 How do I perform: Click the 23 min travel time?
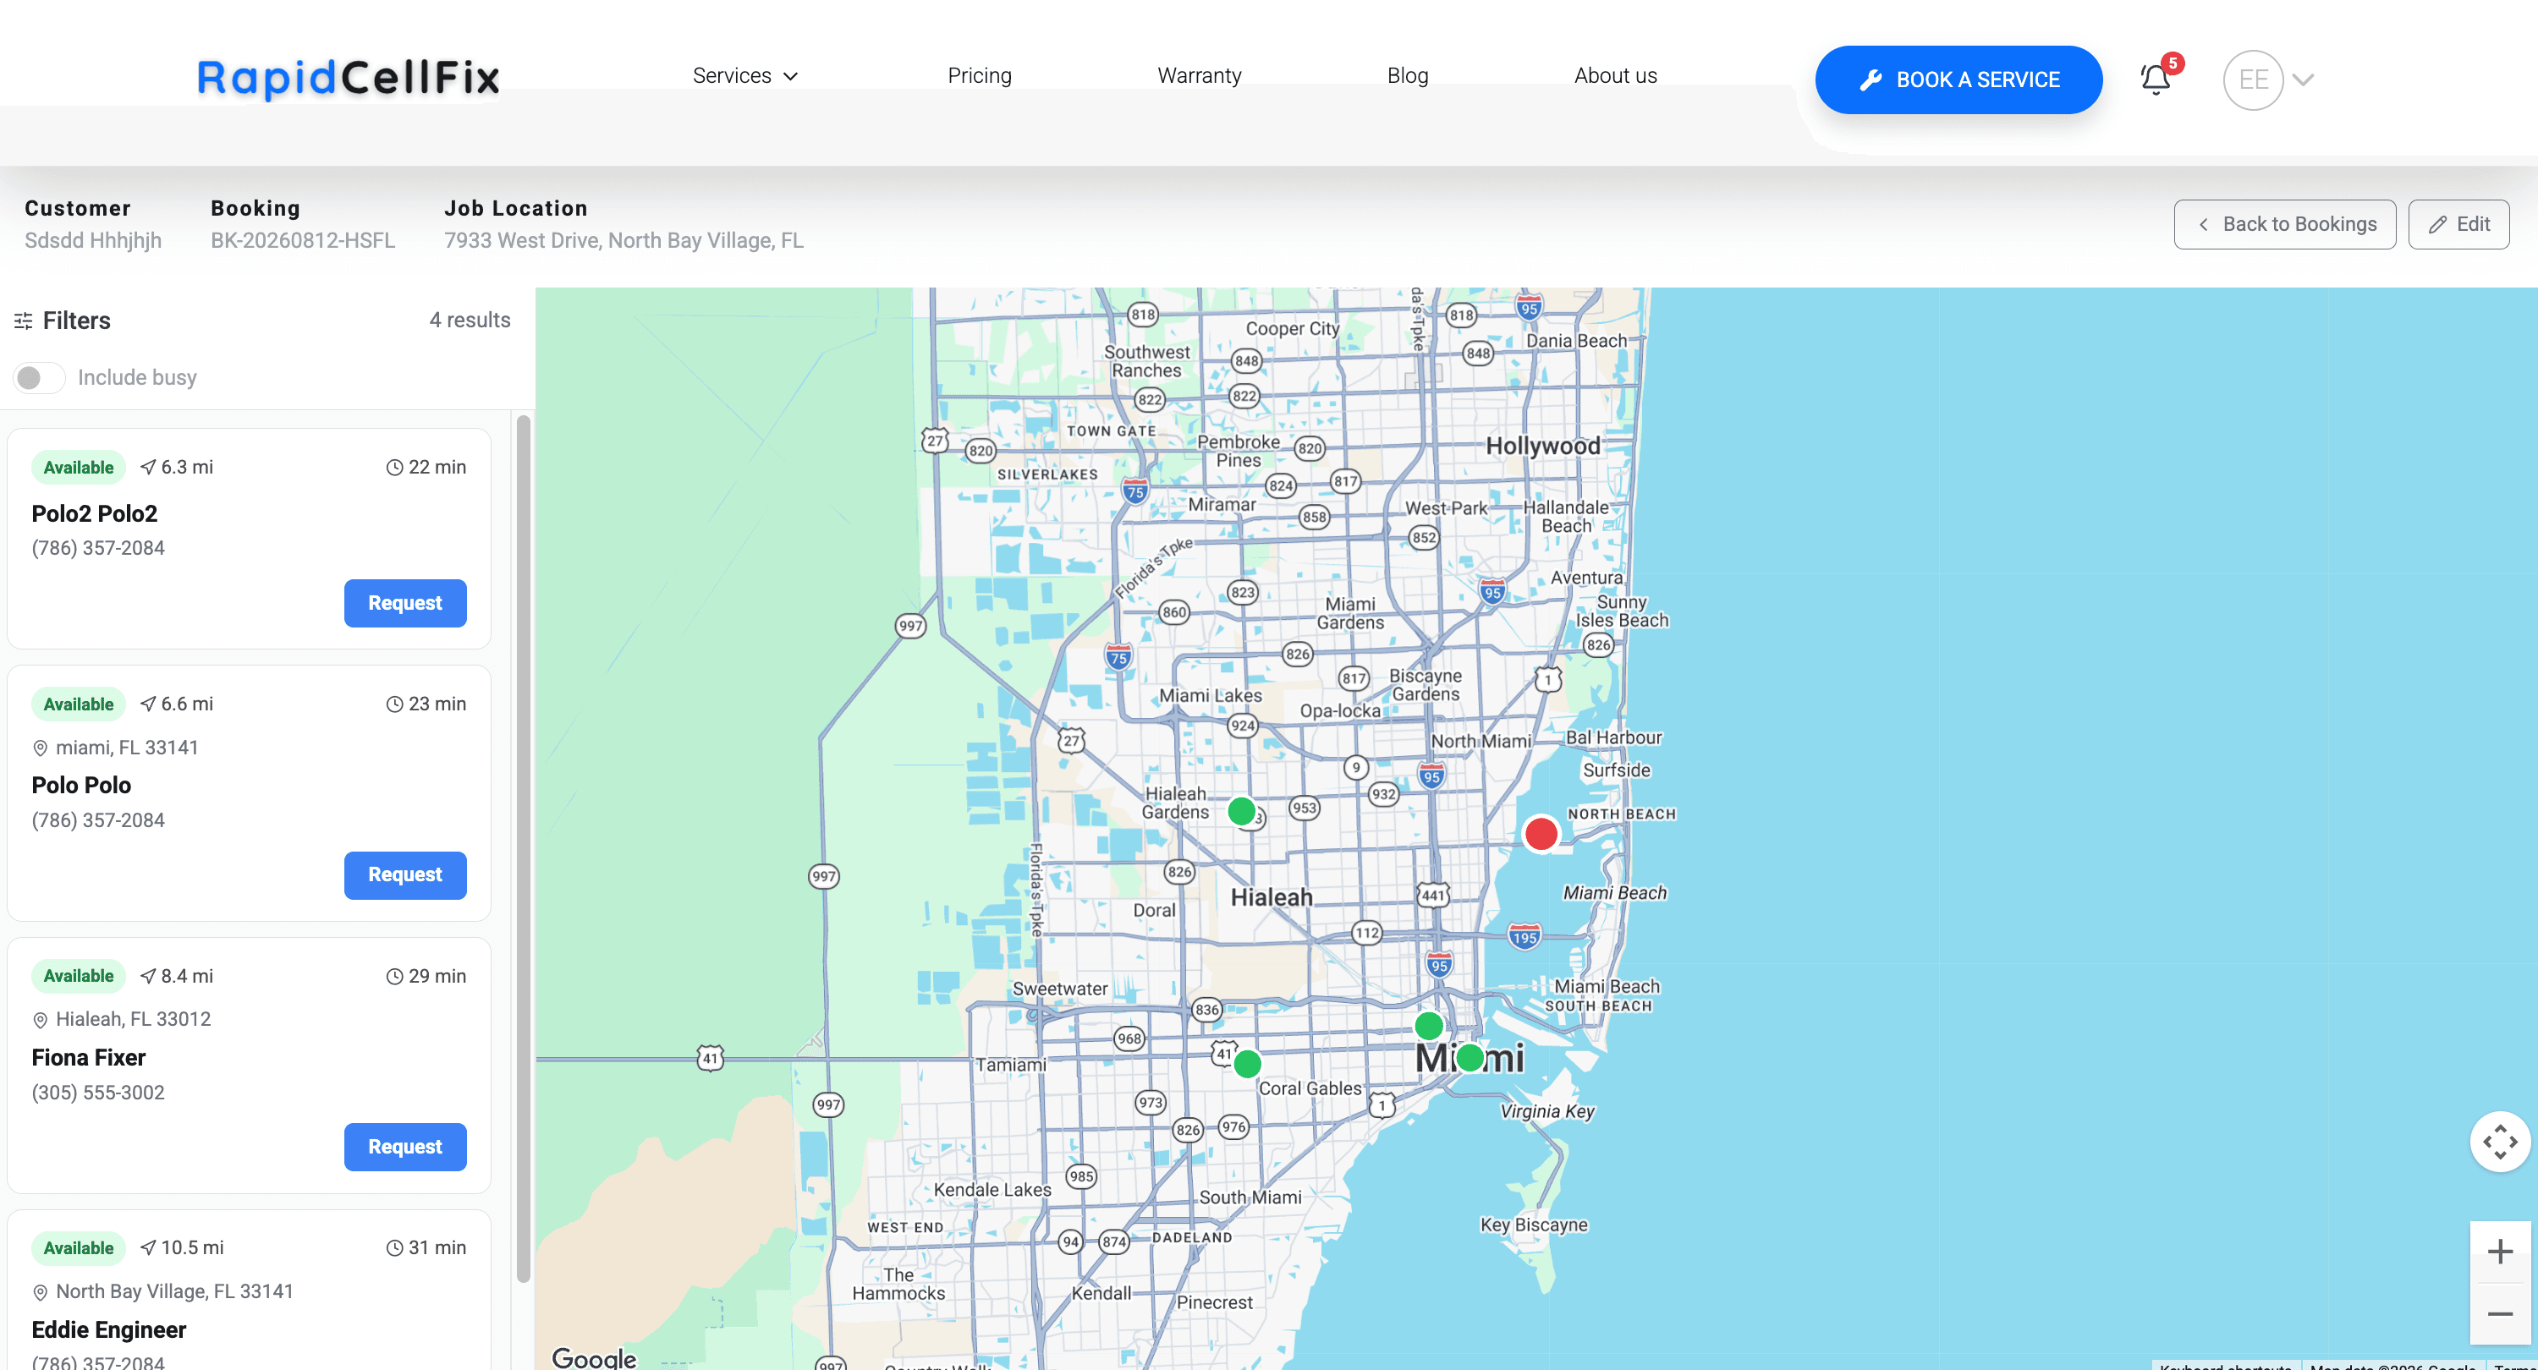[426, 704]
